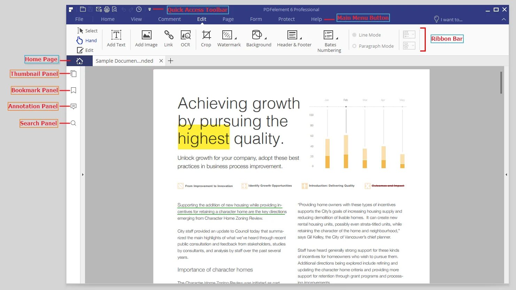Switch to the Protect ribbon tab
Image resolution: width=516 pixels, height=290 pixels.
286,19
